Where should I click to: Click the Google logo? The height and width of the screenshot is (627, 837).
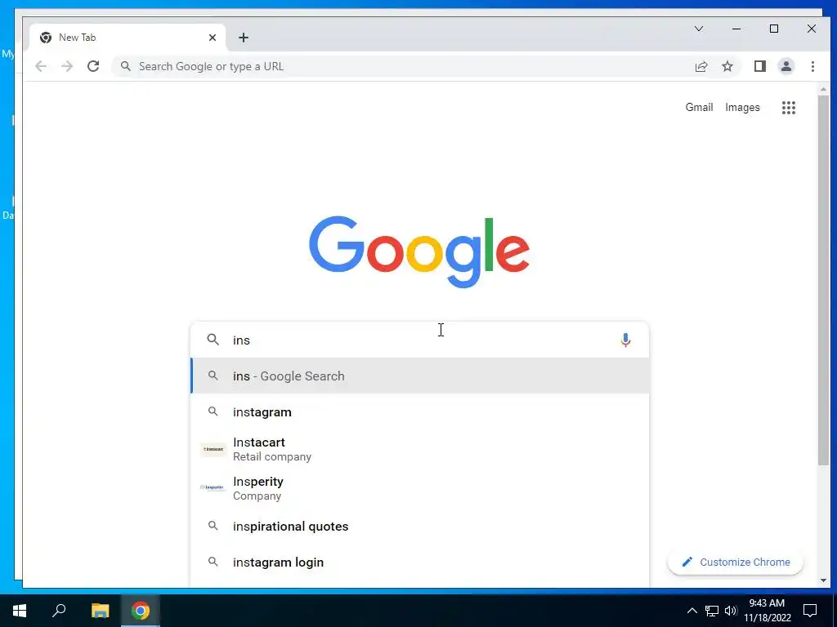coord(419,251)
